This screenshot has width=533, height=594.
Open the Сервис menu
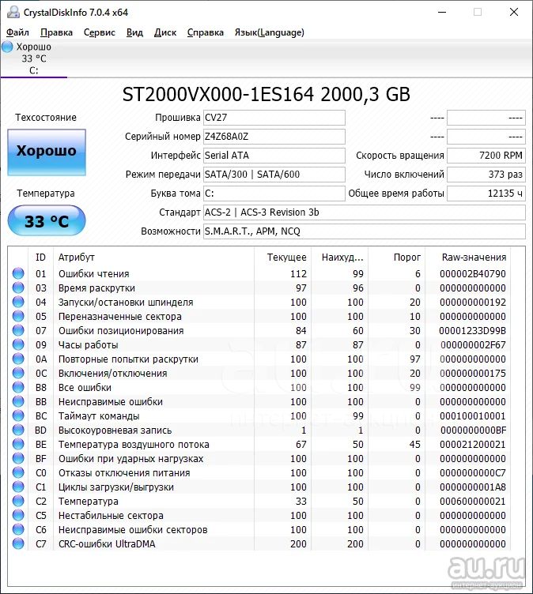(x=99, y=32)
